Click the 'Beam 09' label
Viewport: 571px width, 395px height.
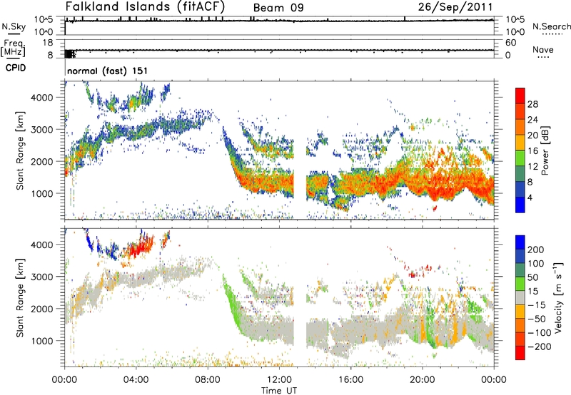278,8
